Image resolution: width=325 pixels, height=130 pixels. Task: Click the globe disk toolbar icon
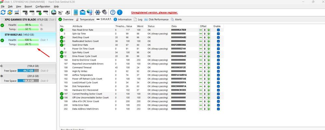click(54, 12)
